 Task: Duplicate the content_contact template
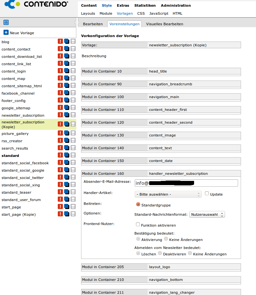click(66, 49)
